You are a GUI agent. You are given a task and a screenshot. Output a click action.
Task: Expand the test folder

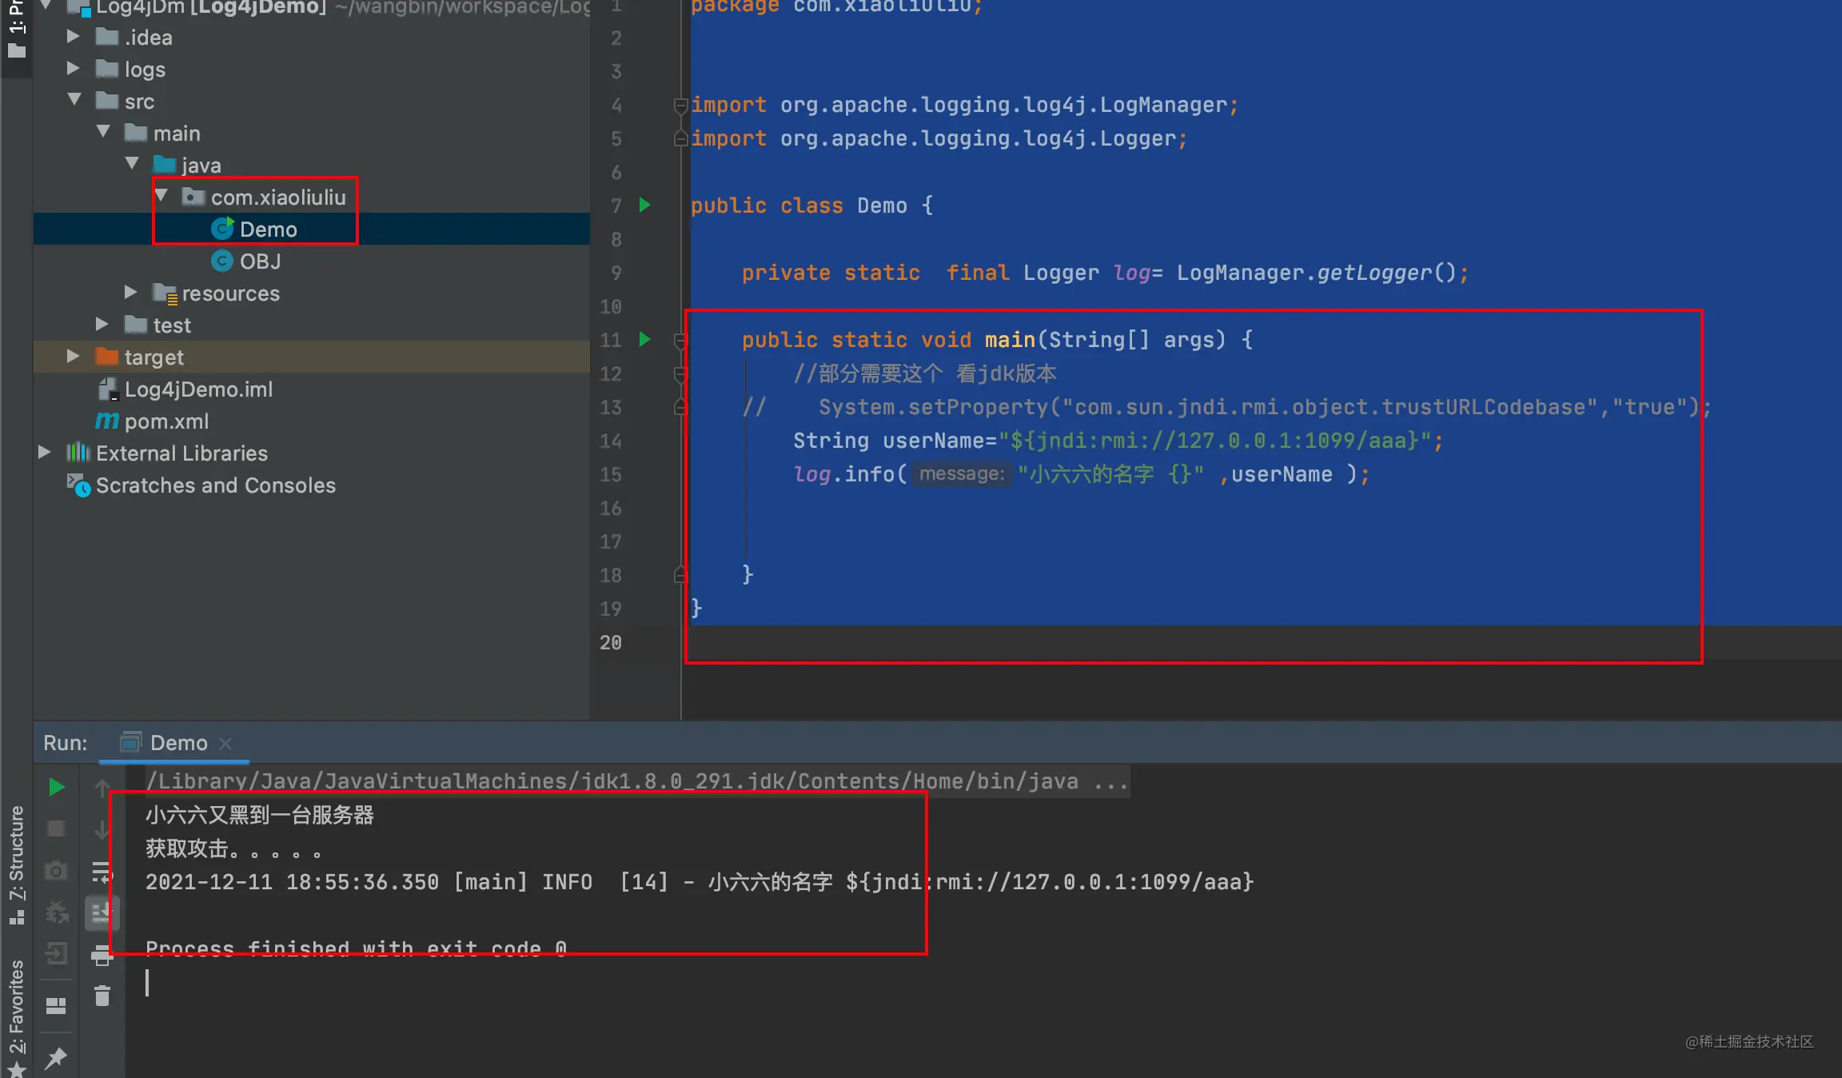(x=102, y=325)
